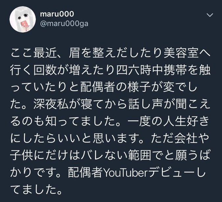Screen dimensions: 222x202
Task: Select the line starting with るのも知って
Action: pos(110,121)
